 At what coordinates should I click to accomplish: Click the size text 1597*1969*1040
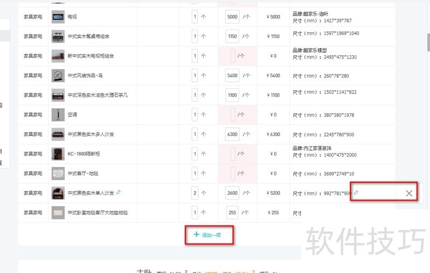341,33
